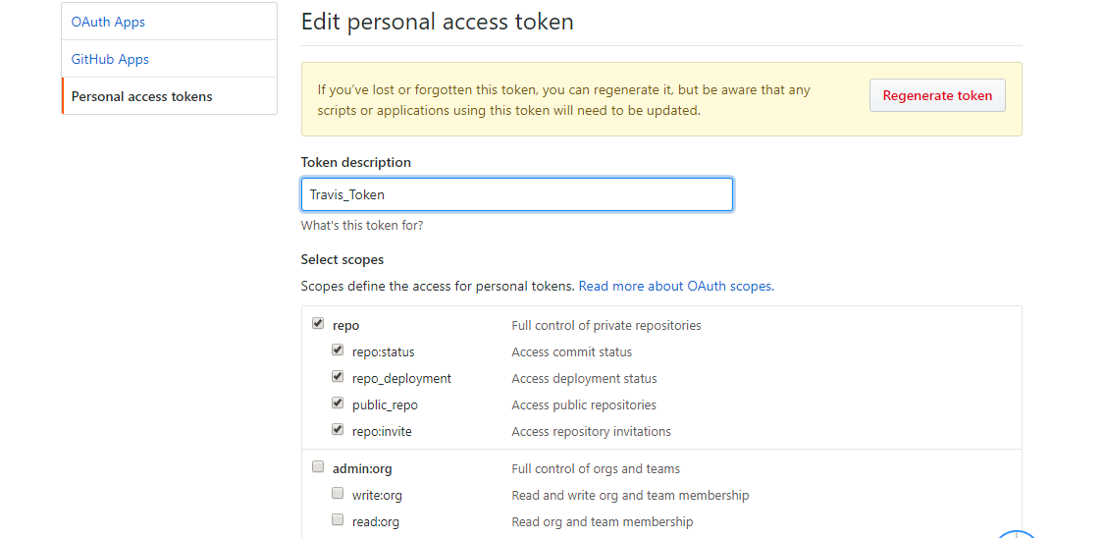
Task: Click the write:org label text
Action: pos(377,495)
